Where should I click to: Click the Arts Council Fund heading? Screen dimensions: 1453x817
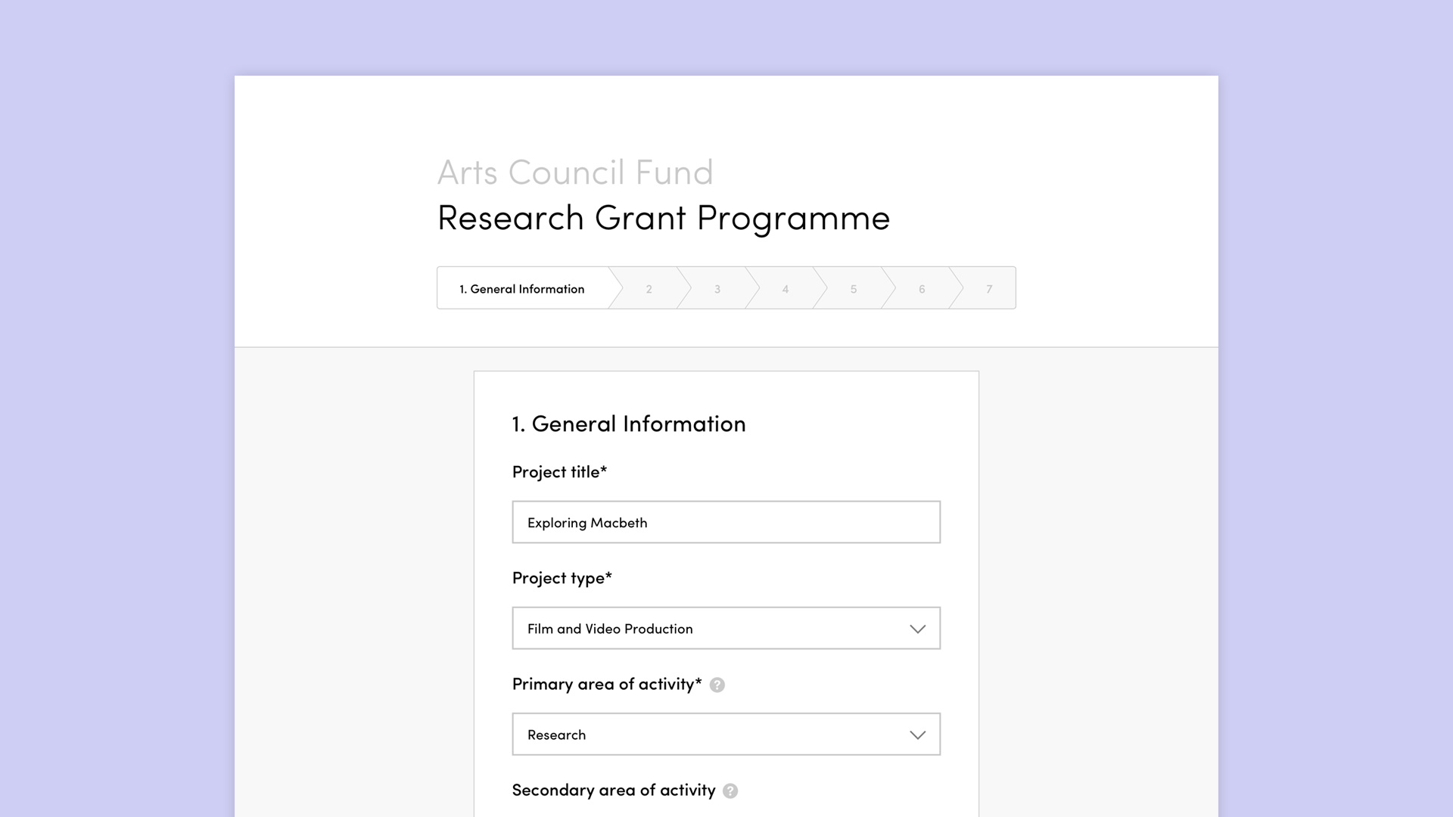(575, 172)
